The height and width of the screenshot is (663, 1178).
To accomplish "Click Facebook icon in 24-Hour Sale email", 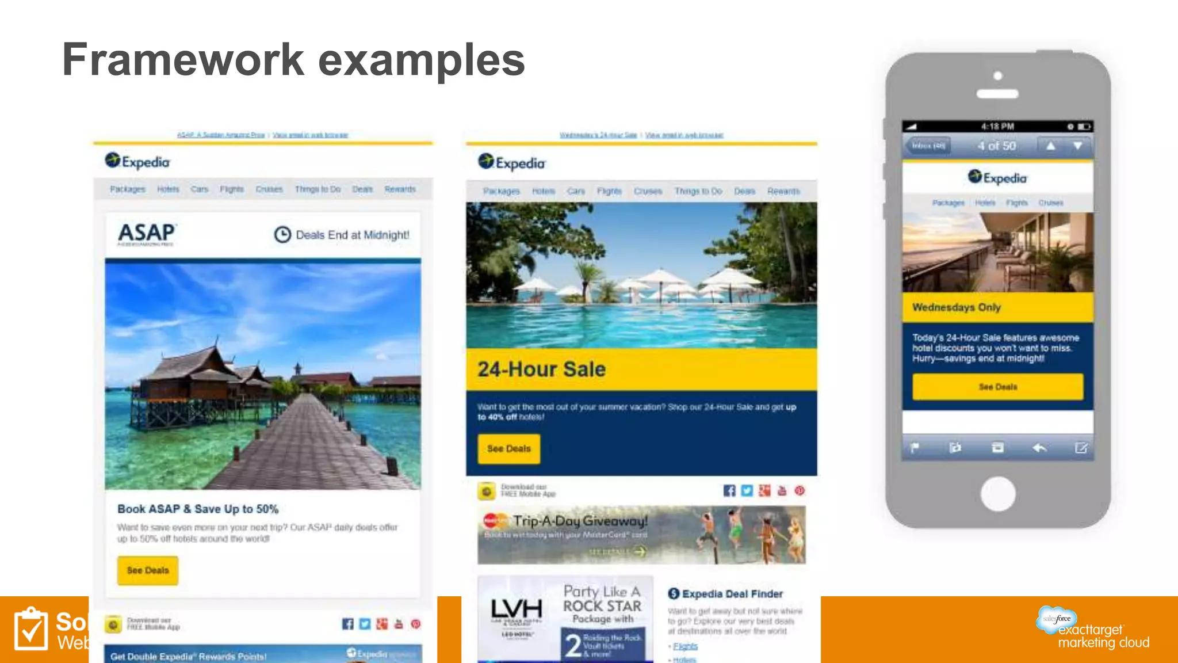I will tap(729, 490).
